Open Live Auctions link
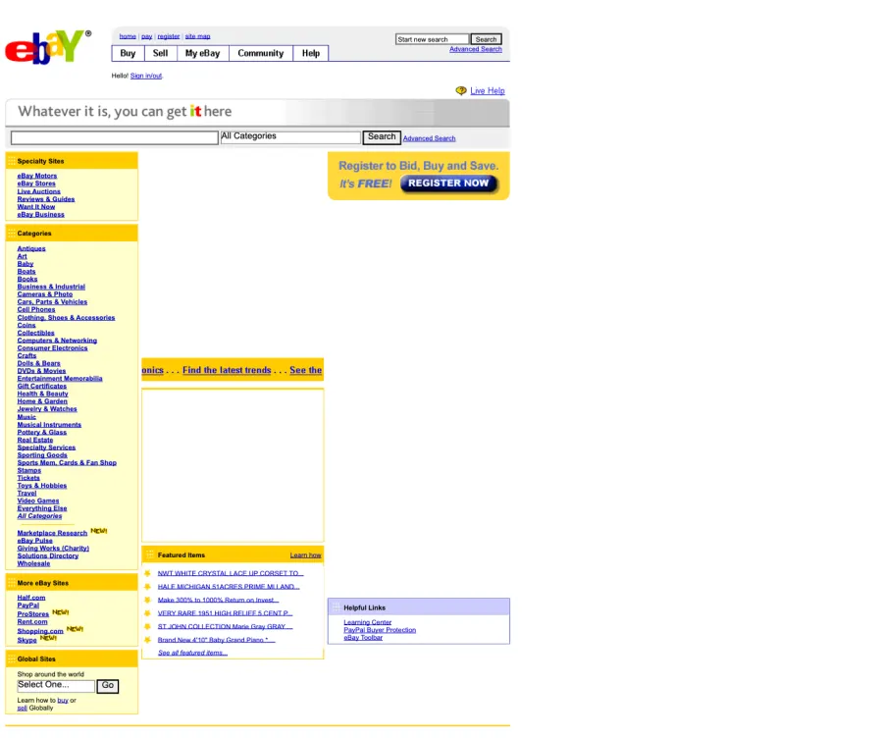This screenshot has width=883, height=738. click(39, 191)
